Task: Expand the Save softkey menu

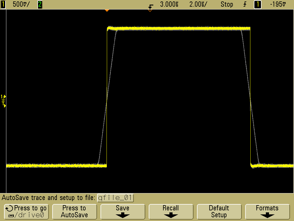Action: click(122, 212)
